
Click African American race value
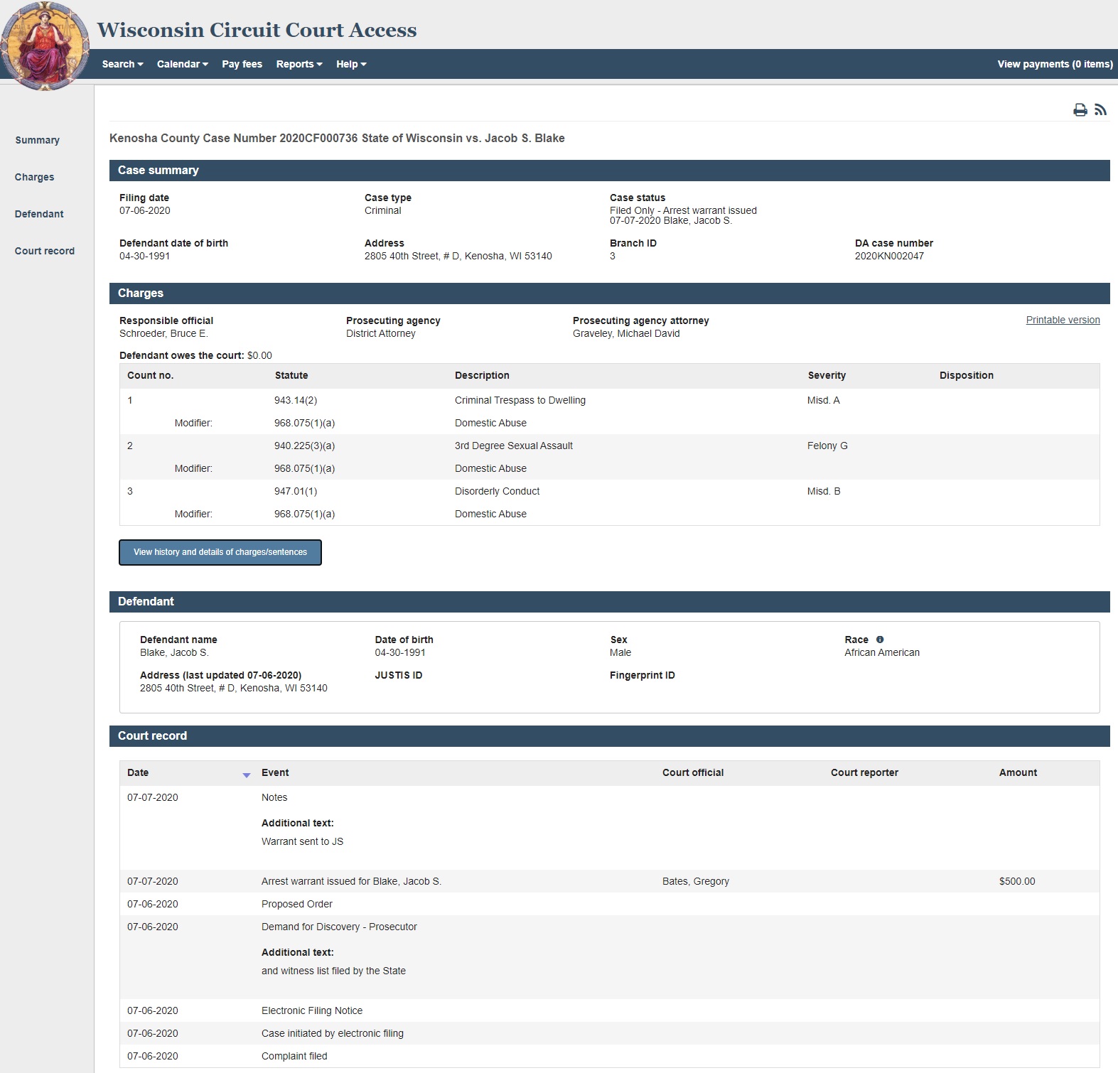coord(882,652)
